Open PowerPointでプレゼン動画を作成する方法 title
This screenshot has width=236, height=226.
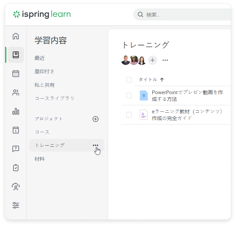(187, 96)
